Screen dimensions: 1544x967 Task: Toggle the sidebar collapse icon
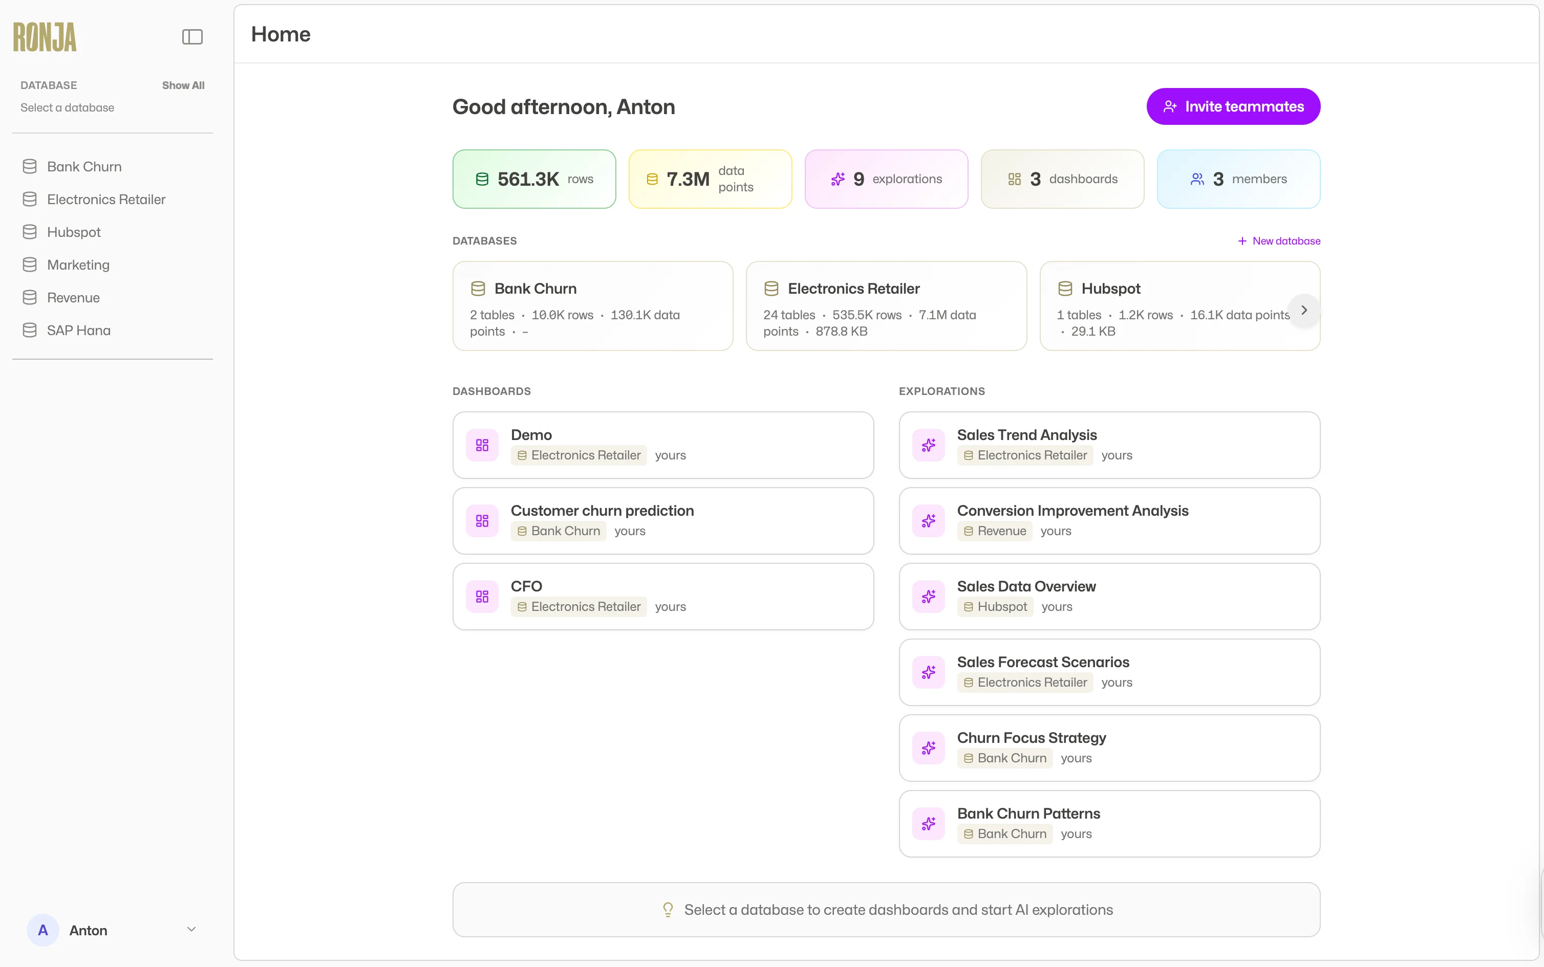192,37
